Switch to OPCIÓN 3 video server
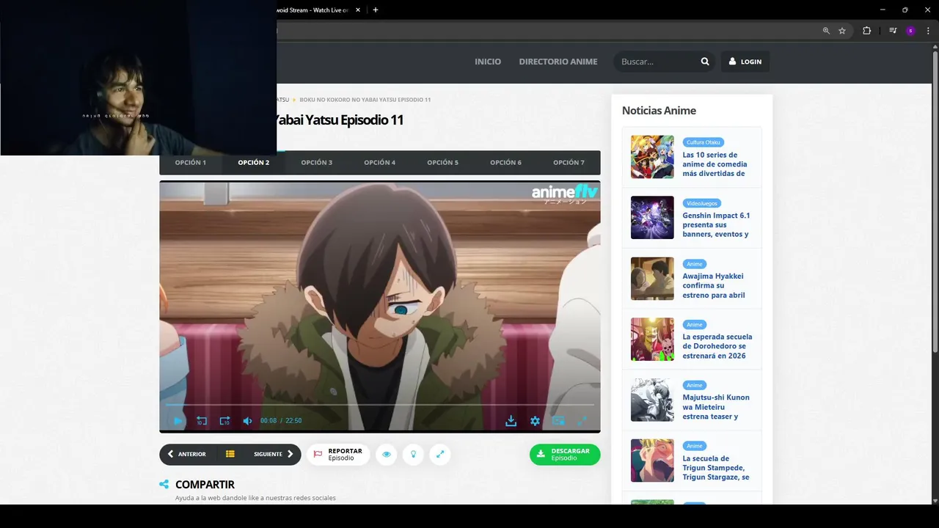The height and width of the screenshot is (528, 939). (317, 163)
